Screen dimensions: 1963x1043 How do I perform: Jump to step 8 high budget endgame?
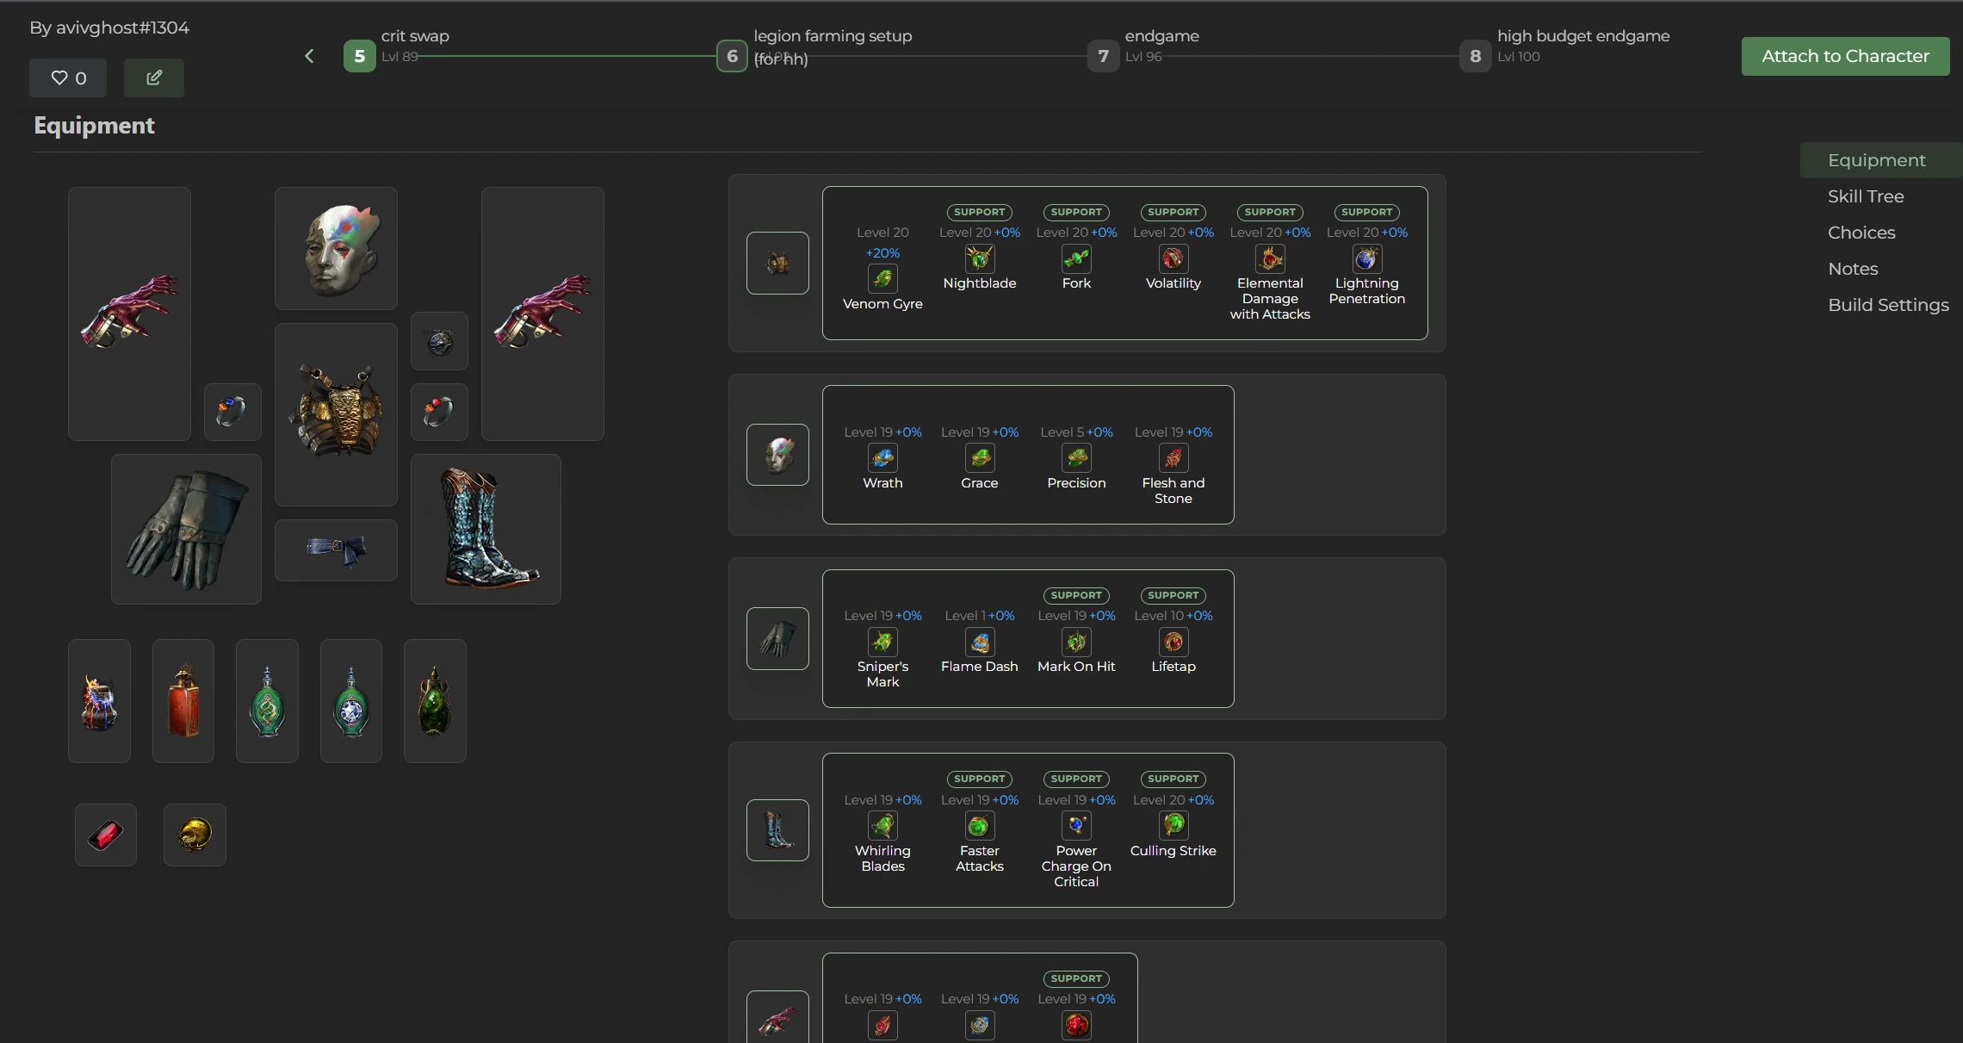coord(1475,56)
